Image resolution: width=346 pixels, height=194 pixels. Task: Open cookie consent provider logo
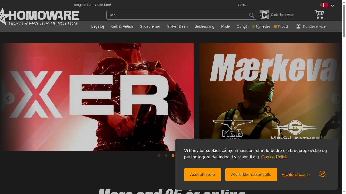tap(322, 174)
